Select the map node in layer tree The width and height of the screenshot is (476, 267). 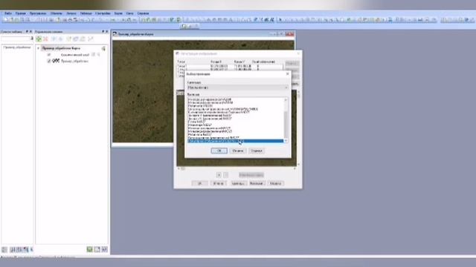61,48
